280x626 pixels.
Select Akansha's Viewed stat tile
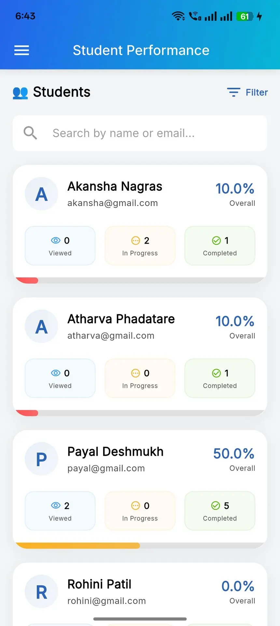pos(60,246)
